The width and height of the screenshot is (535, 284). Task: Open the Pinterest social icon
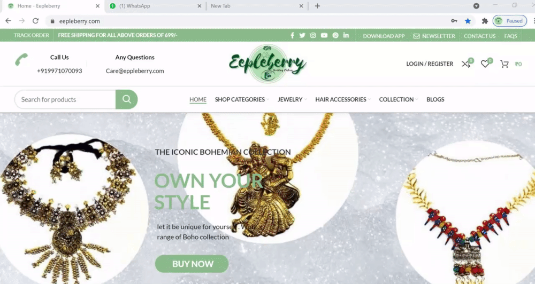[335, 35]
